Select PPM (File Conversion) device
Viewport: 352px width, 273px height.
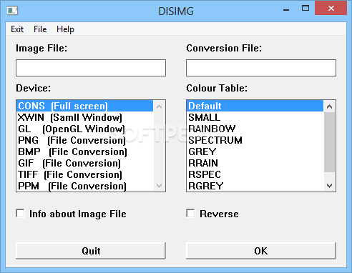84,186
